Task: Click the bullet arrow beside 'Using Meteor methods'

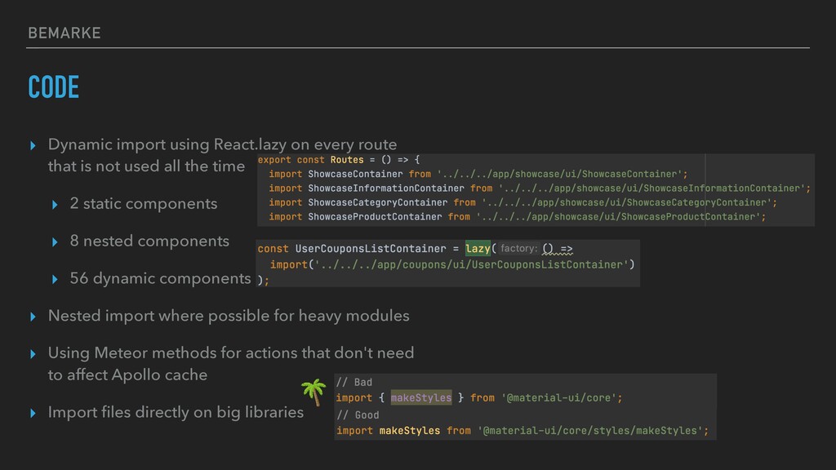Action: (x=33, y=354)
